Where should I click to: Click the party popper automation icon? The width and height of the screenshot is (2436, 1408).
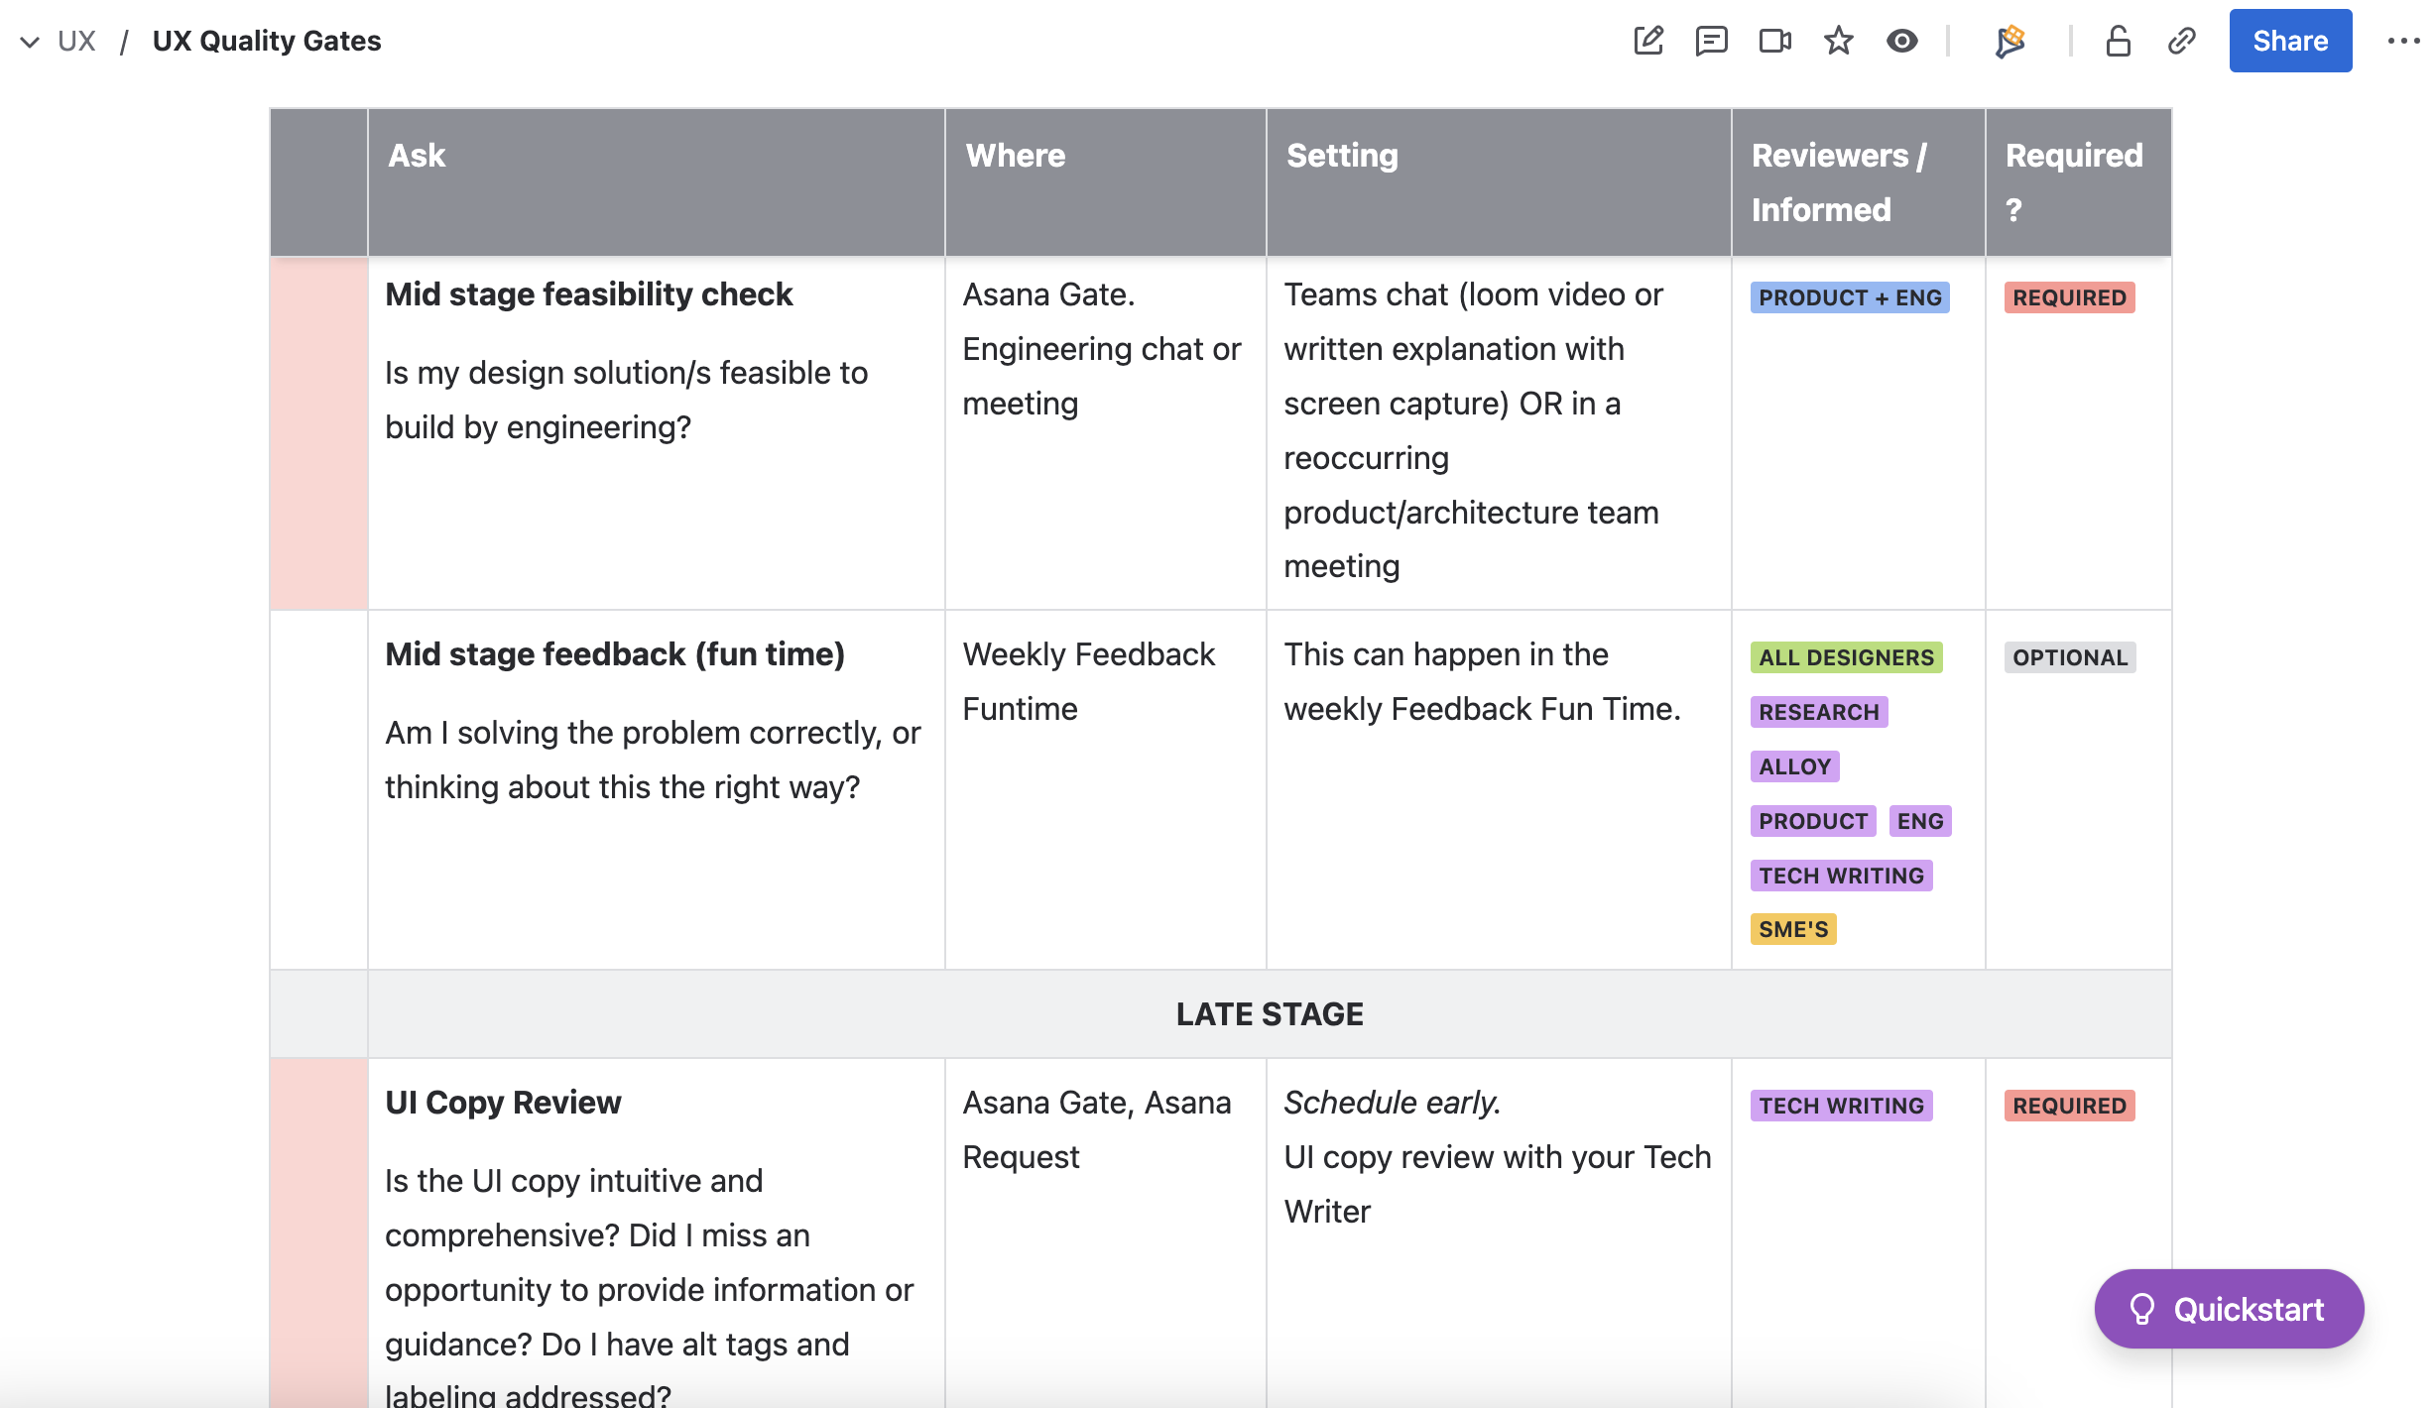[x=2010, y=41]
